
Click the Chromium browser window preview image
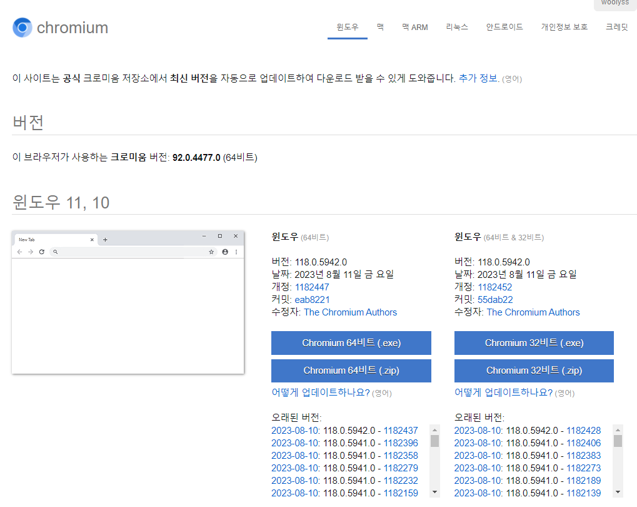coord(128,302)
